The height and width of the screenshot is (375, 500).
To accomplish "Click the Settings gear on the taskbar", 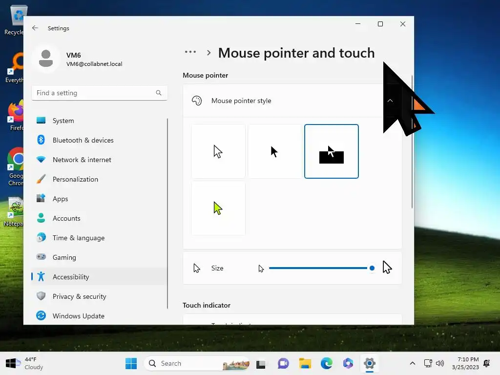I will 370,363.
